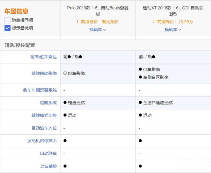The width and height of the screenshot is (211, 173).
Task: Uncheck the 标示最优项 checkbox
Action: [x=8, y=28]
